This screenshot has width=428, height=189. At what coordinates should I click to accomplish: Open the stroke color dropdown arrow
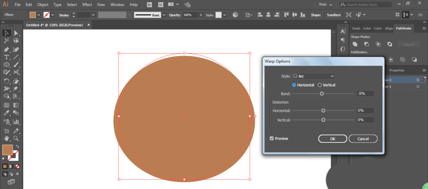coord(53,15)
